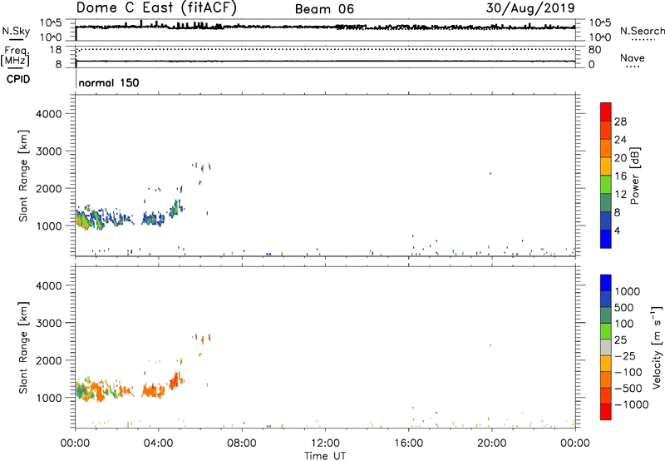Click the noise trace in the N.Sky panel
Viewport: 665px width, 461px height.
coord(325,27)
